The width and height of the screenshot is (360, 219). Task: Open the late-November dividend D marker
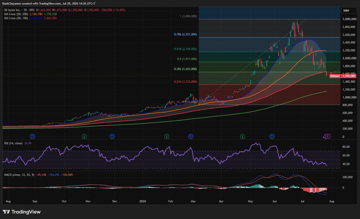112,136
